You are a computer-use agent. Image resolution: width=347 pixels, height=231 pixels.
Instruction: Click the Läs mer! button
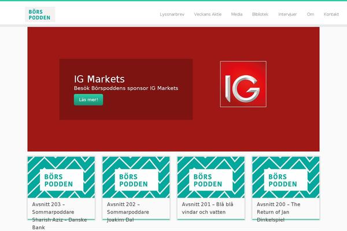(88, 100)
